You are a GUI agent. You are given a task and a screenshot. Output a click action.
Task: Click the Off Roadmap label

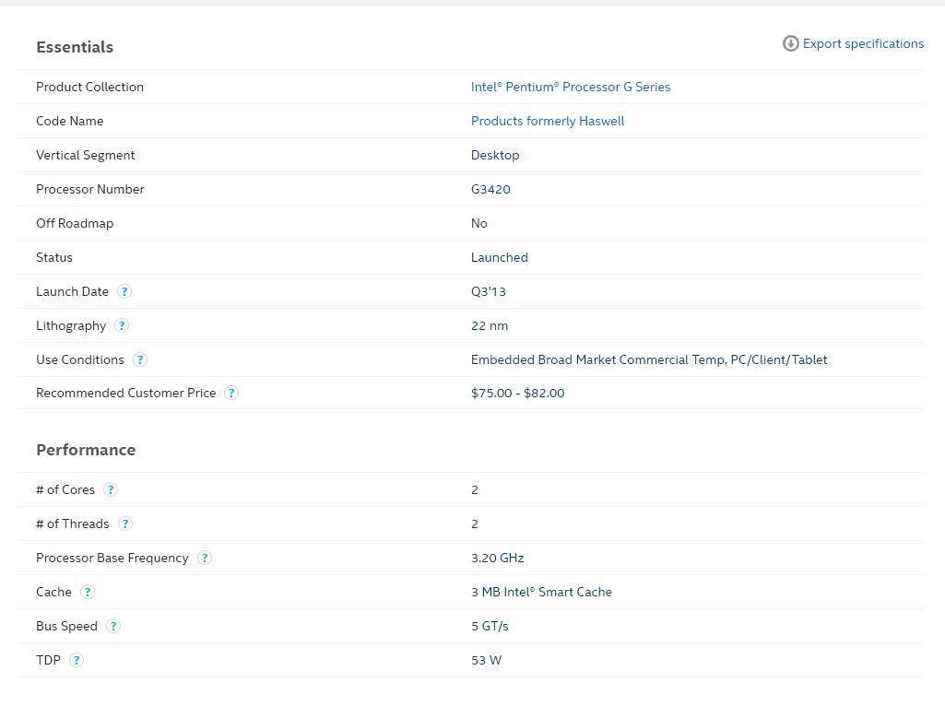[x=75, y=223]
